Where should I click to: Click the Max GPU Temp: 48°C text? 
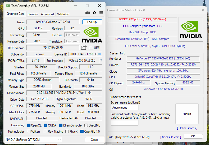pyautogui.click(x=142, y=32)
